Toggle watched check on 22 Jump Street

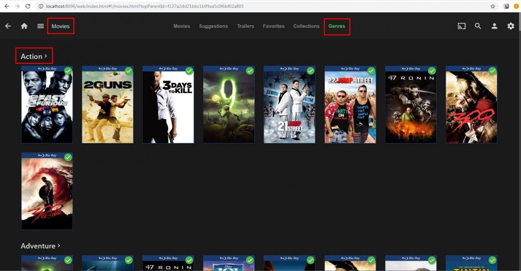click(x=371, y=71)
